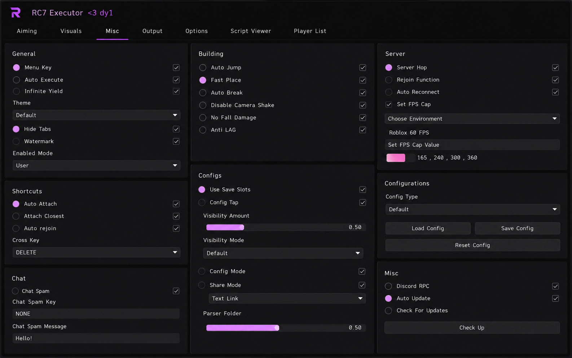
Task: Open the Text Link dropdown
Action: (x=287, y=298)
